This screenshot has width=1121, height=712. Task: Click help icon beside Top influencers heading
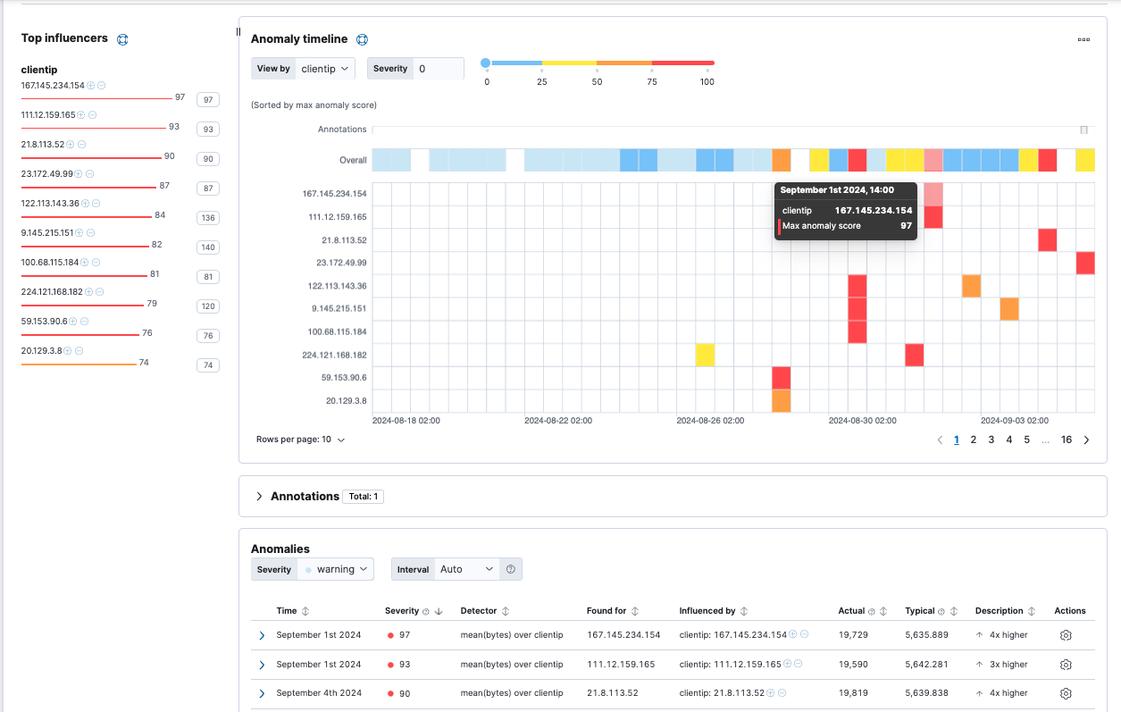point(123,39)
